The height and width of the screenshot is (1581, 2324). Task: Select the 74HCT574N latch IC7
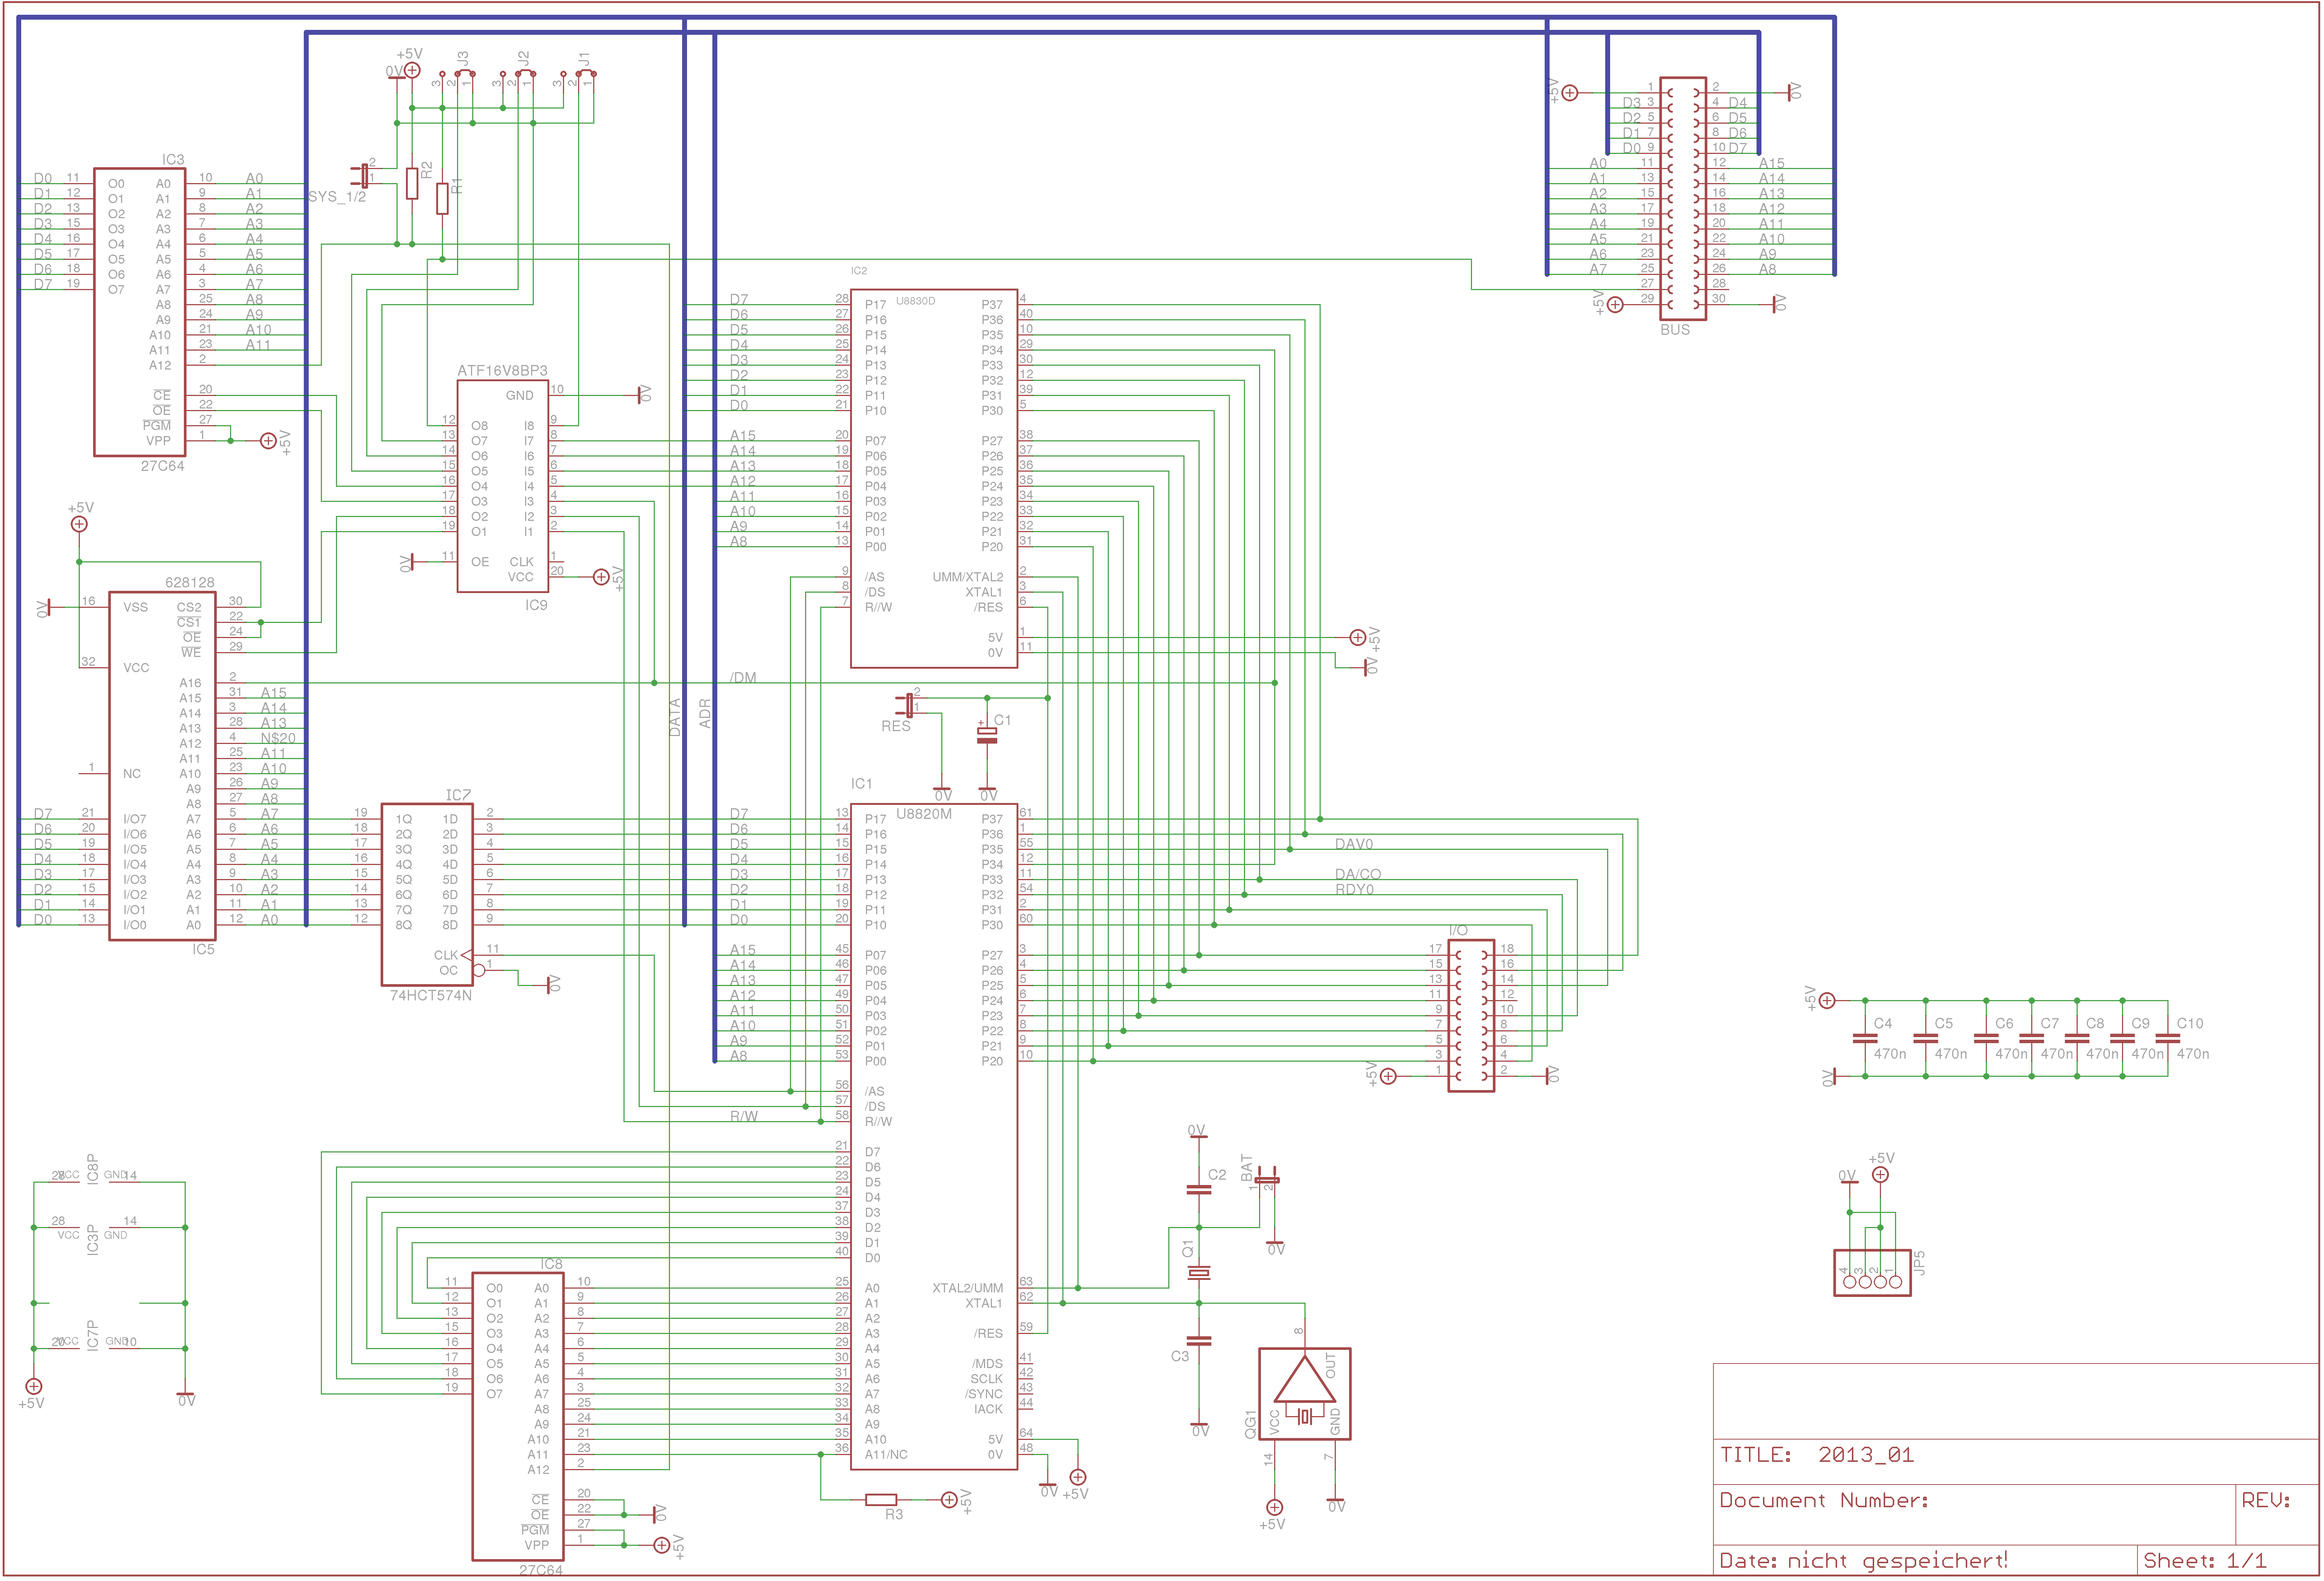(427, 895)
